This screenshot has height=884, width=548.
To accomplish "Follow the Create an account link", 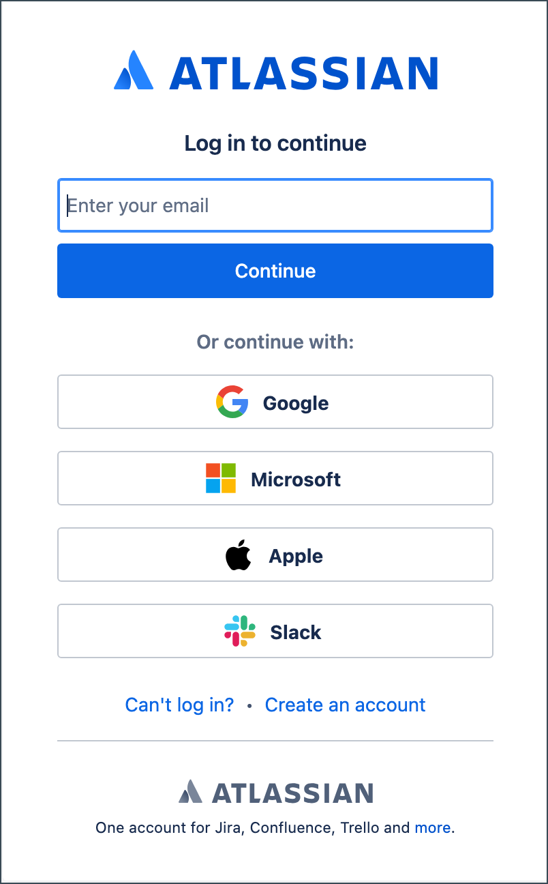I will (345, 705).
